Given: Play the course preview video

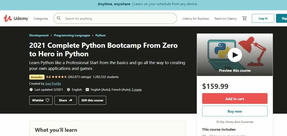Looking at the screenshot, I should 235,55.
